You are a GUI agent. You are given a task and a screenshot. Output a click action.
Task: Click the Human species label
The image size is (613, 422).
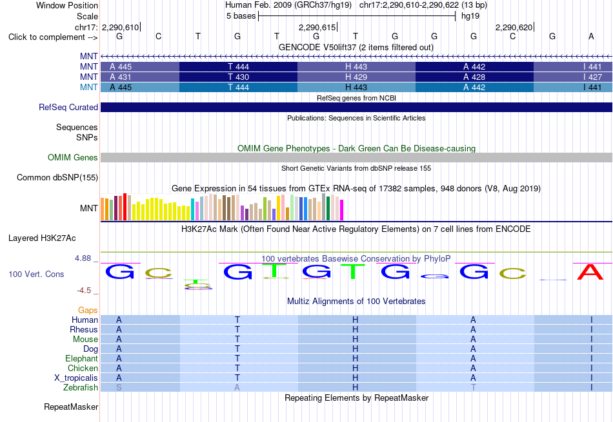tap(85, 320)
